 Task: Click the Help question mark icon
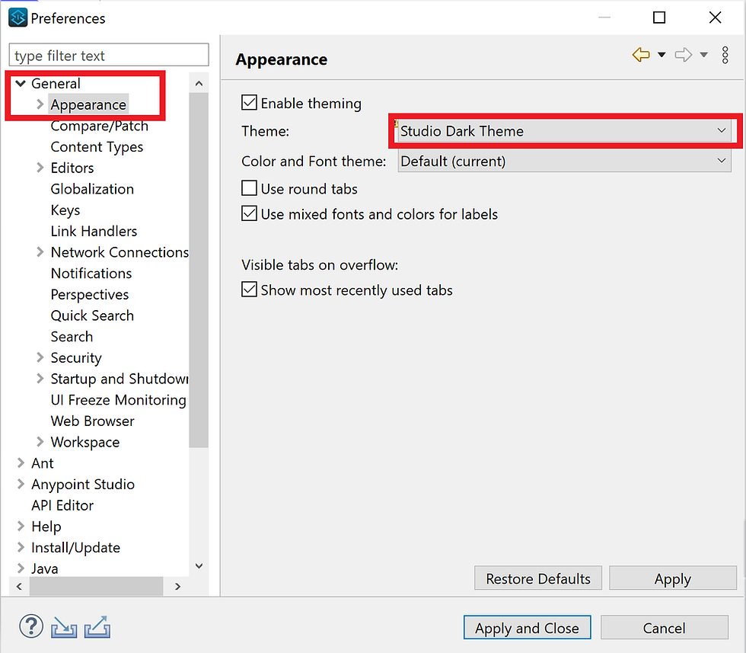pyautogui.click(x=31, y=626)
